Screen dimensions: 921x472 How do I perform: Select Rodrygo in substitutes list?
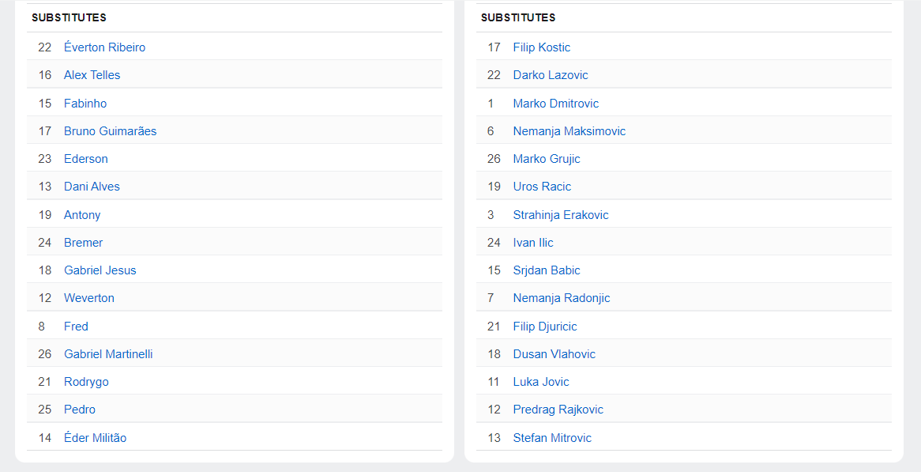[x=86, y=382]
